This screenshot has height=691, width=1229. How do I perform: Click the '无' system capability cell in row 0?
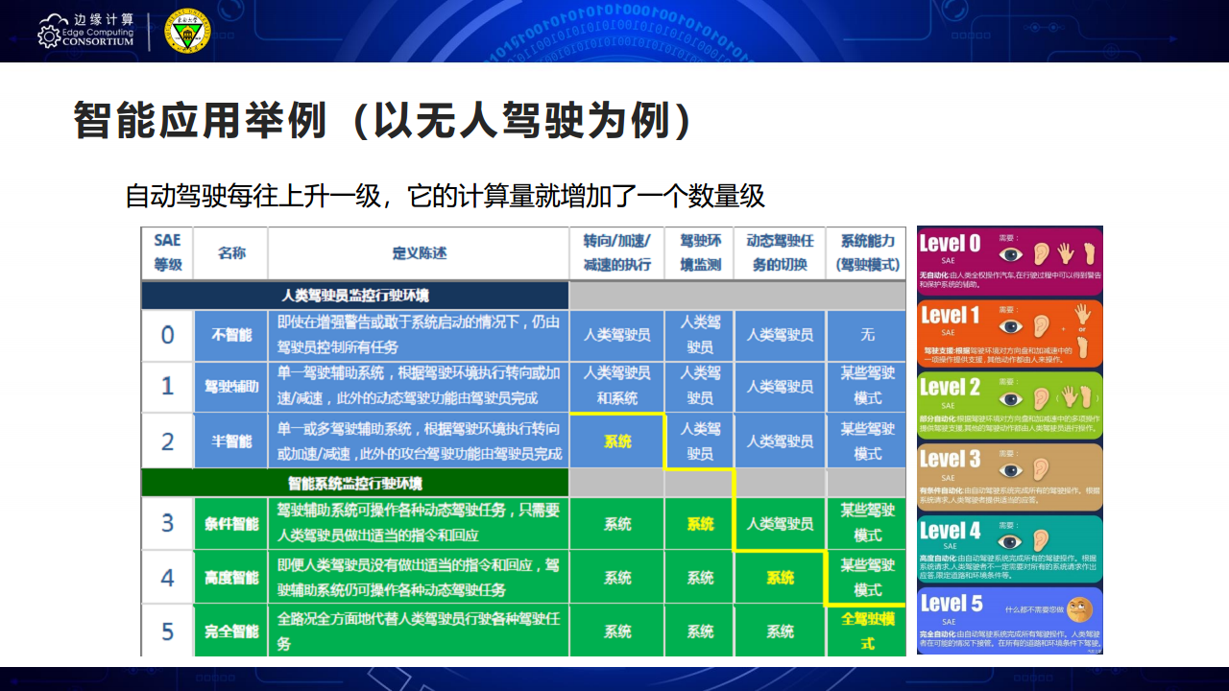(x=866, y=334)
